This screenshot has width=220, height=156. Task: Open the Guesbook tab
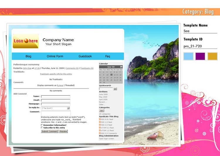click(x=85, y=56)
